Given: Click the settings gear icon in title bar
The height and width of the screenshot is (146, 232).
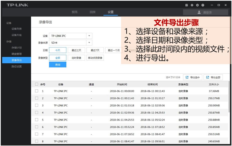Looking at the screenshot, I should [197, 5].
